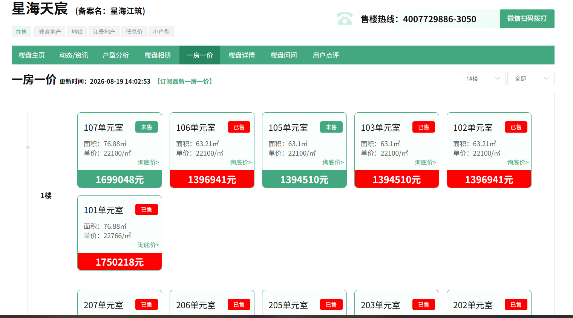This screenshot has height=318, width=573.
Task: Click the 星海天宸 property title
Action: pos(40,9)
